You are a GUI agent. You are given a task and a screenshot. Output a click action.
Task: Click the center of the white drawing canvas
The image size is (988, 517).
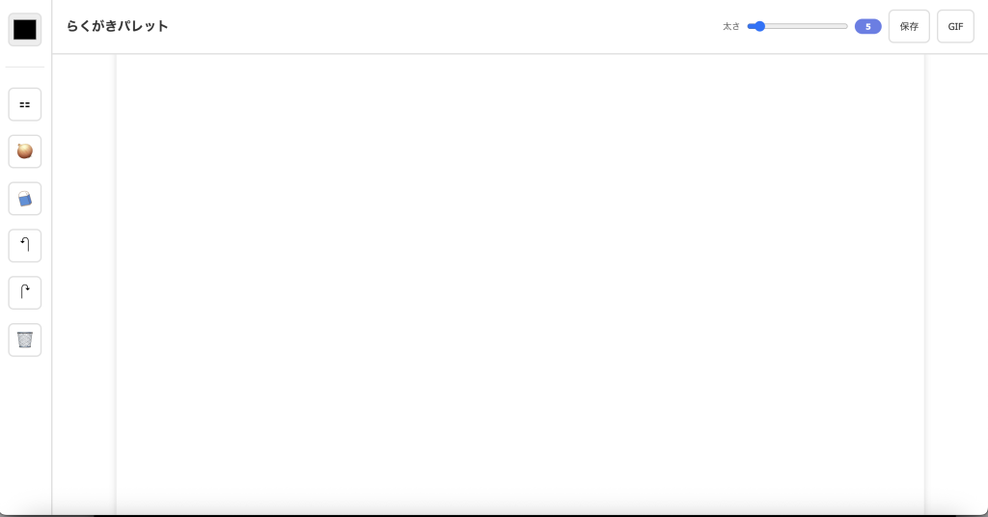[x=520, y=285]
